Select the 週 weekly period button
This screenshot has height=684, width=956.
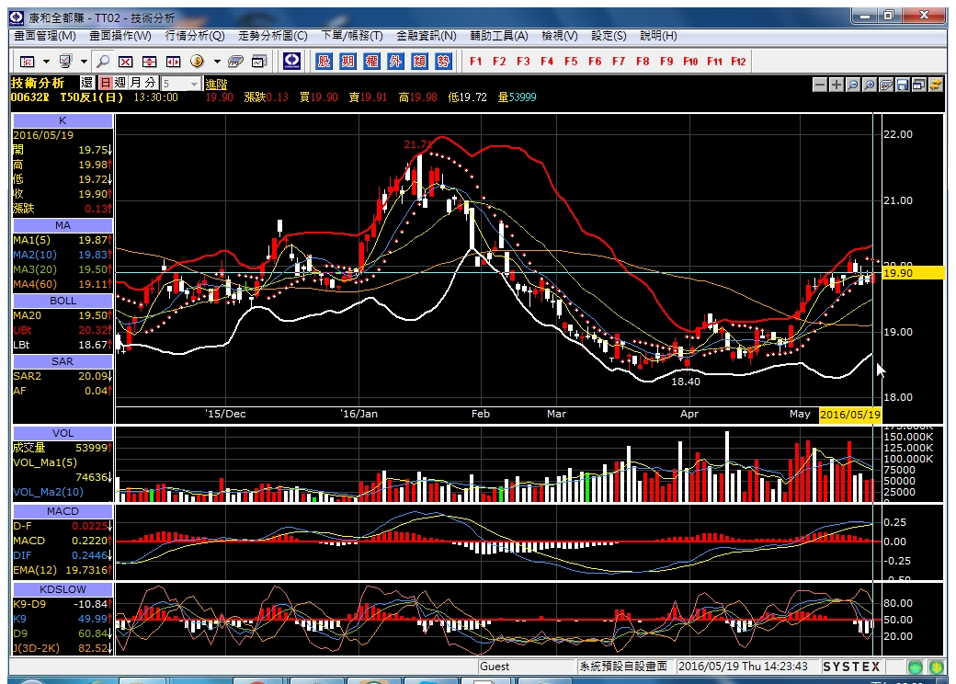(120, 83)
